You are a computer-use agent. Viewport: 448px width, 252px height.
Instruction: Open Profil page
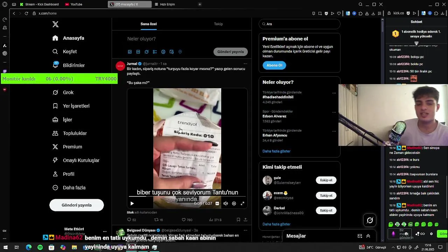coord(63,174)
